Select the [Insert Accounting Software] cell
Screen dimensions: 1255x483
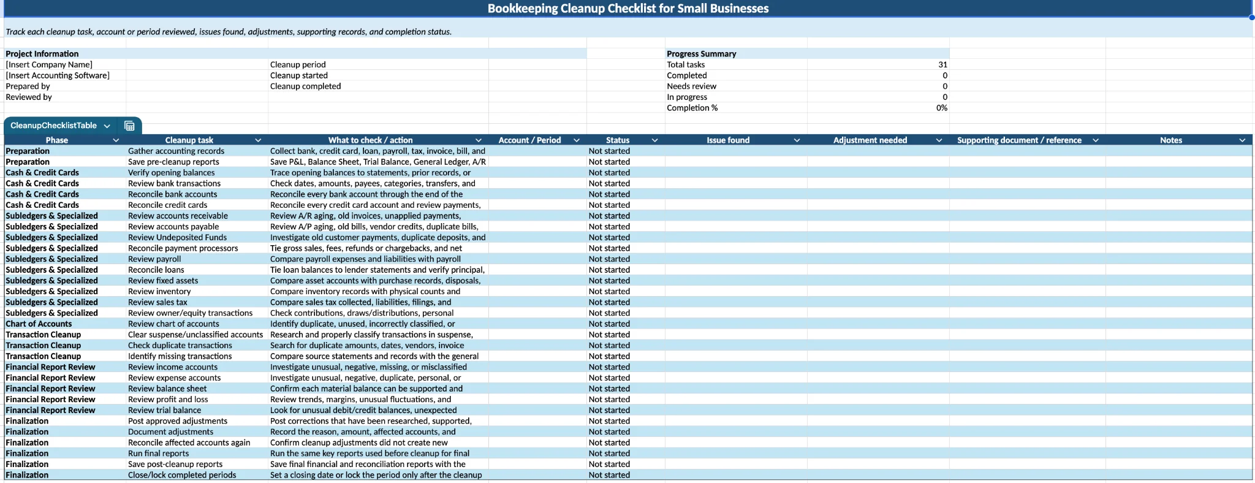(65, 75)
